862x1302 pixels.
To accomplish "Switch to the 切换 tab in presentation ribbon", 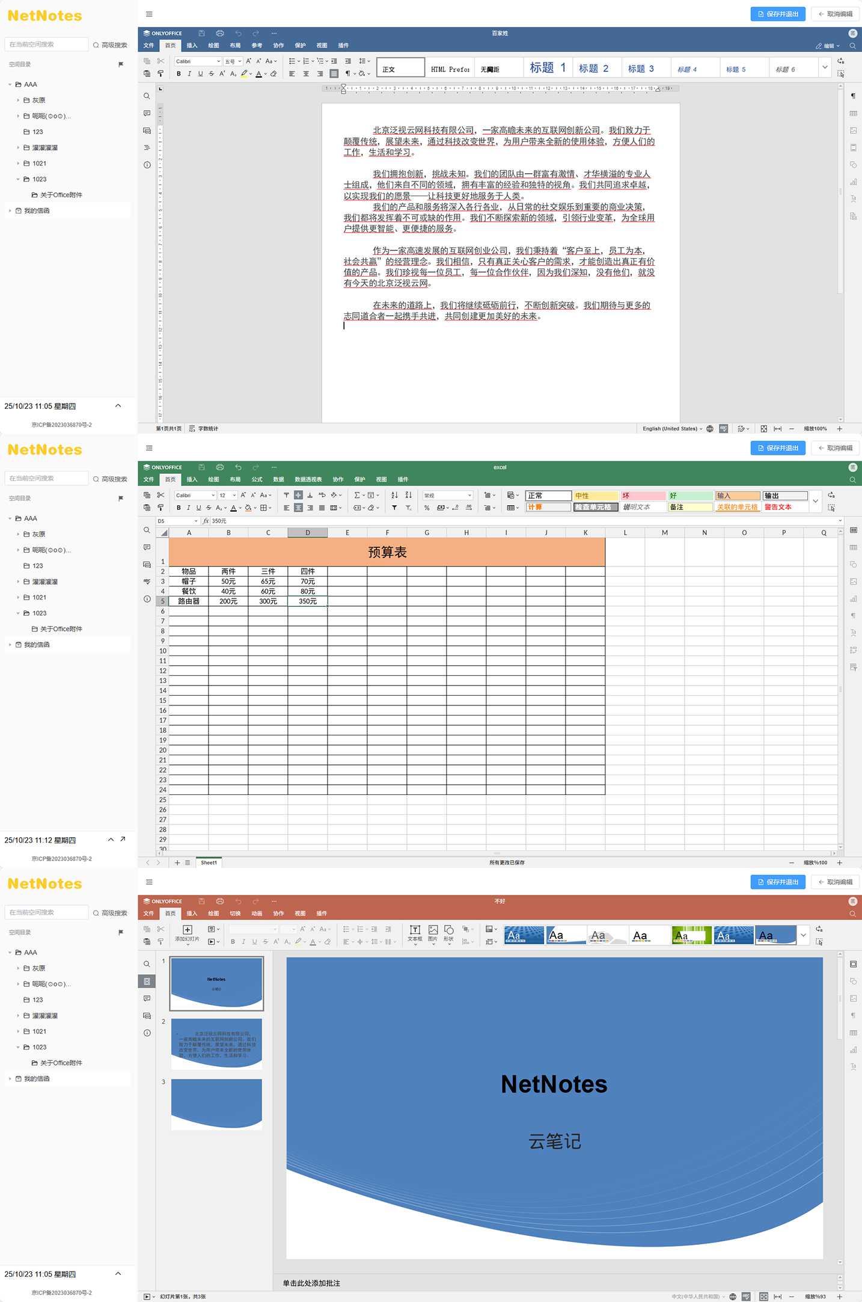I will coord(235,914).
